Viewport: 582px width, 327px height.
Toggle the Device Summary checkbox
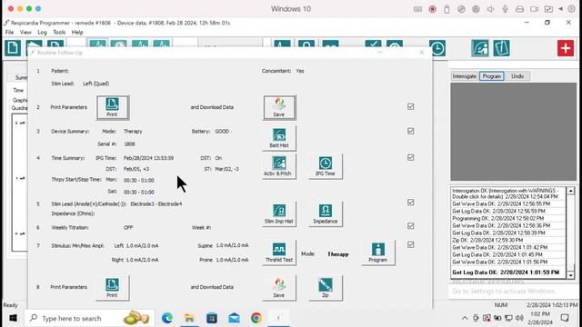point(410,131)
